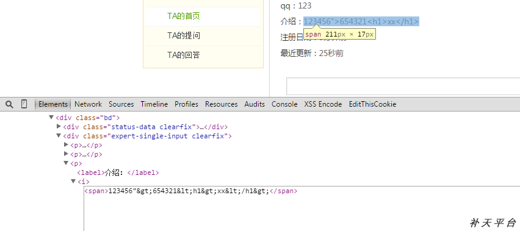520x231 pixels.
Task: Open the TA的提问 sidebar link
Action: pyautogui.click(x=184, y=35)
